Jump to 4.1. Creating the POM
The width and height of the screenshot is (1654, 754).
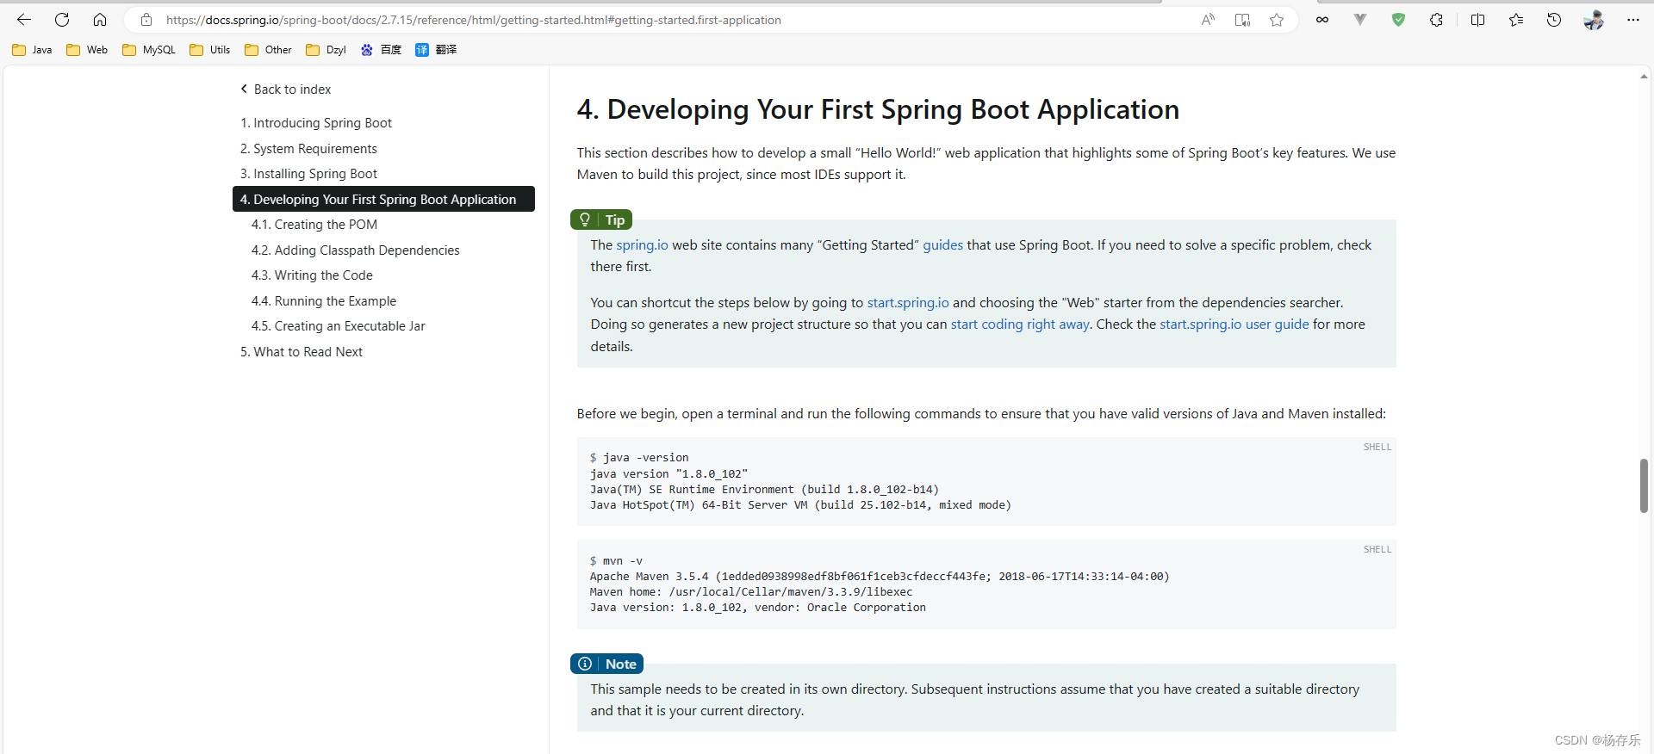[x=314, y=225]
